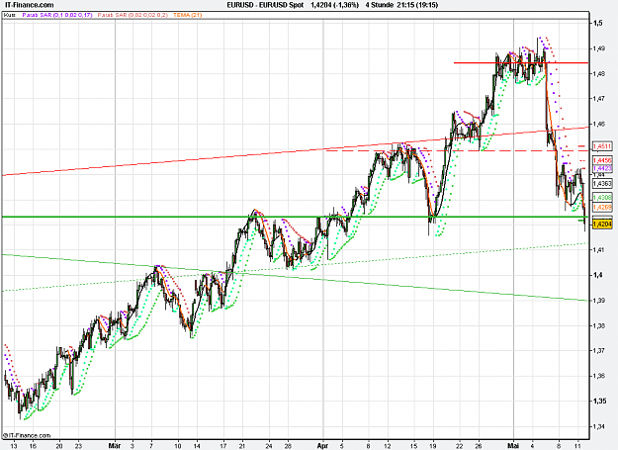Click the 1,4 price axis label
This screenshot has width=618, height=450.
pos(598,275)
